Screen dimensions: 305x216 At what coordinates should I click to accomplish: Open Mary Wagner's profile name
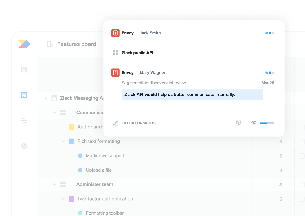(x=152, y=73)
